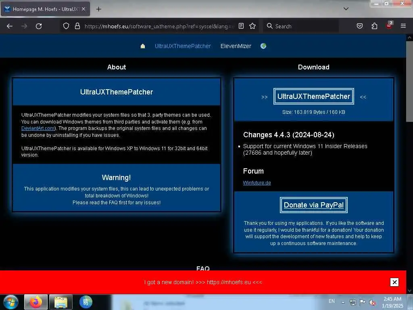Click the Forum heading

253,171
